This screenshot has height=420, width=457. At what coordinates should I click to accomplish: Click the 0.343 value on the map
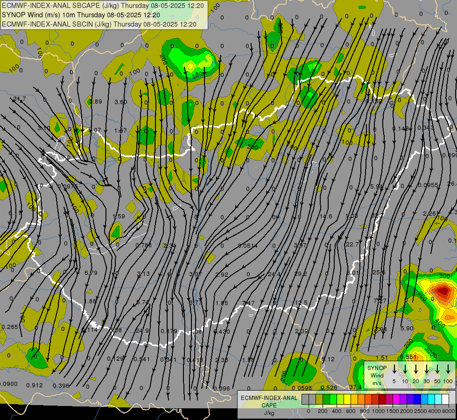pos(426,128)
